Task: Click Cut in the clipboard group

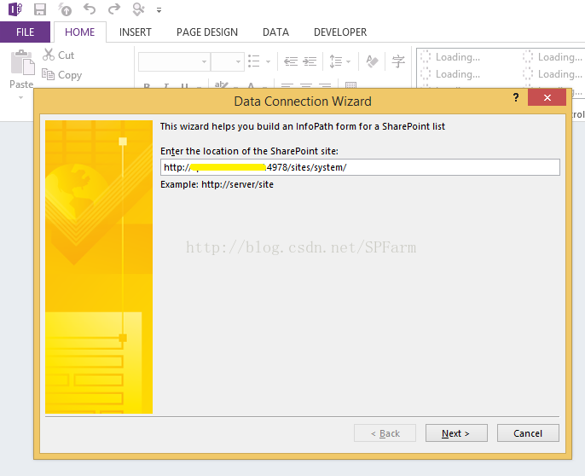Action: [x=59, y=55]
